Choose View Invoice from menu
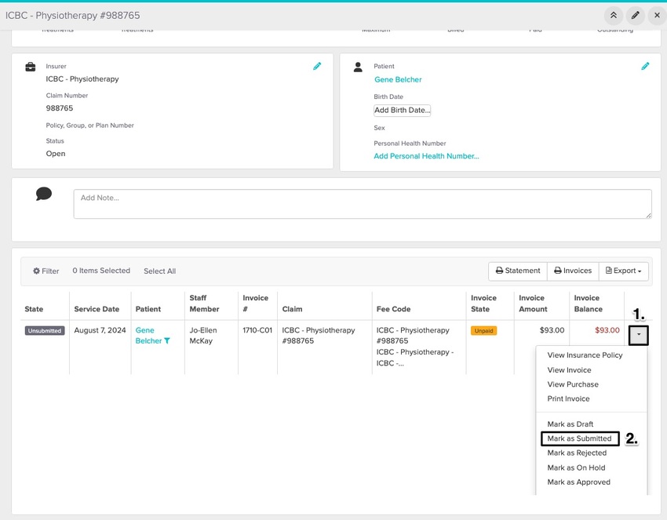This screenshot has width=667, height=520. tap(569, 370)
